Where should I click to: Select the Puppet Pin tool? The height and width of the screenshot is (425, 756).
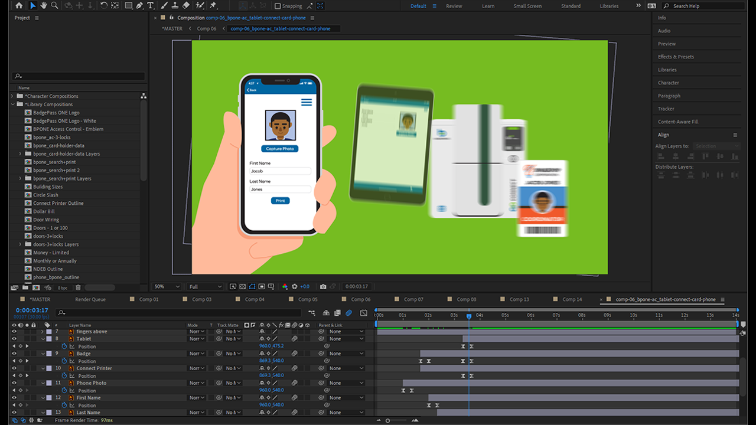(x=213, y=5)
